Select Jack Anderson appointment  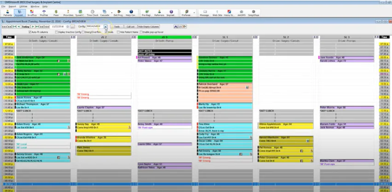point(43,62)
